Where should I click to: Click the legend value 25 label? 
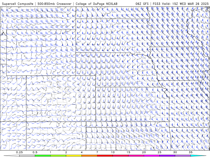(x=160, y=152)
